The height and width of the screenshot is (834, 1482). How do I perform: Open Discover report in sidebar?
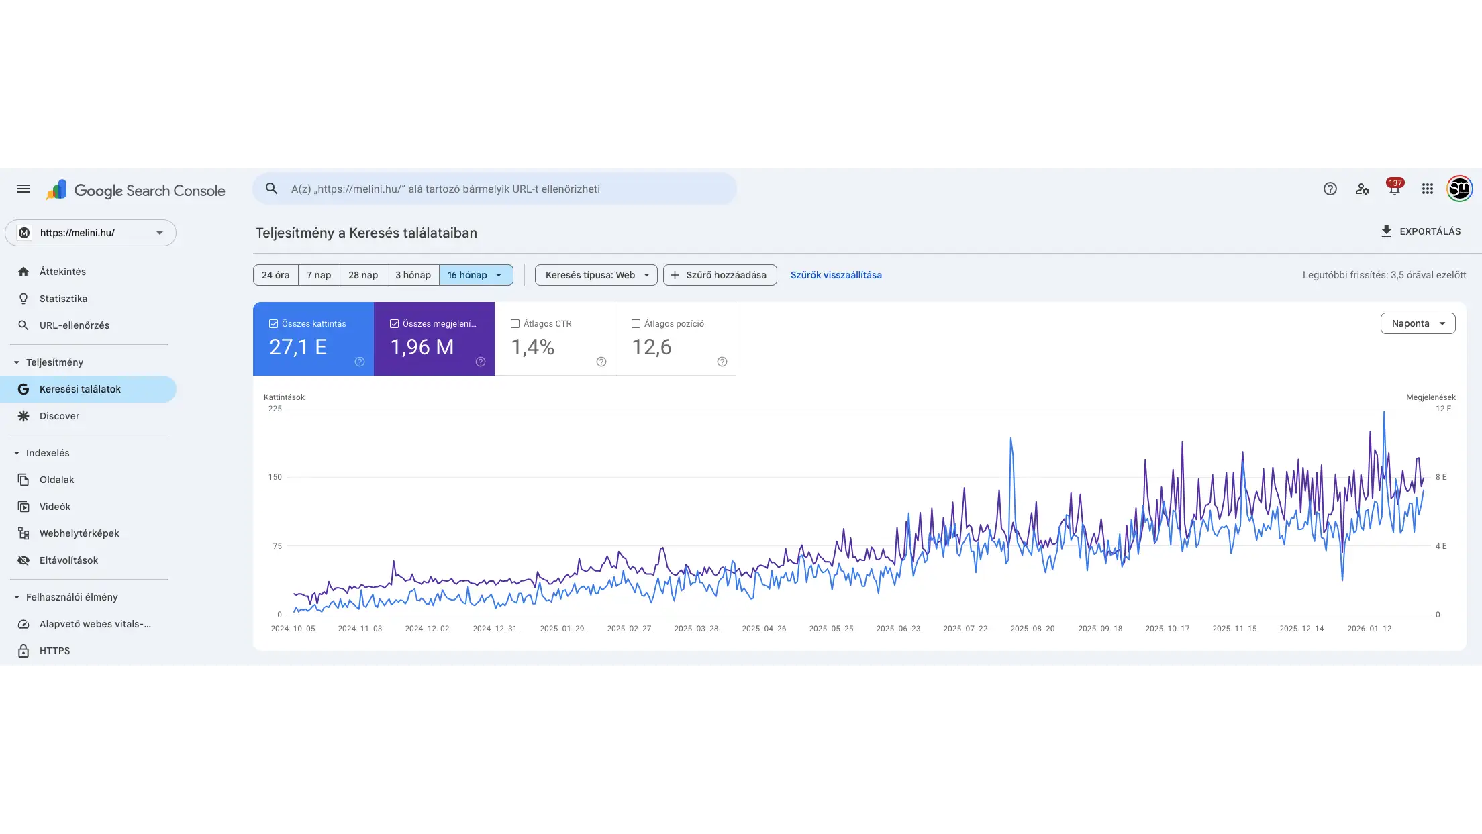tap(59, 416)
